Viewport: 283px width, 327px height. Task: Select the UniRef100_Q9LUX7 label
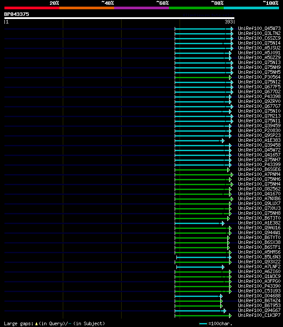(259, 204)
